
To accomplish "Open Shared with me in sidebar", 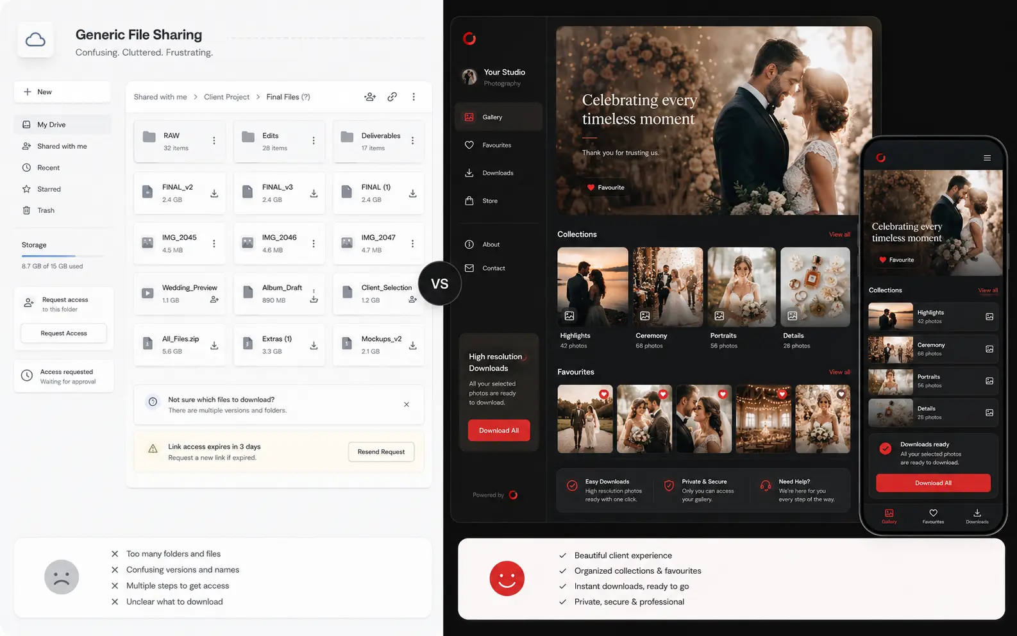I will pos(62,146).
